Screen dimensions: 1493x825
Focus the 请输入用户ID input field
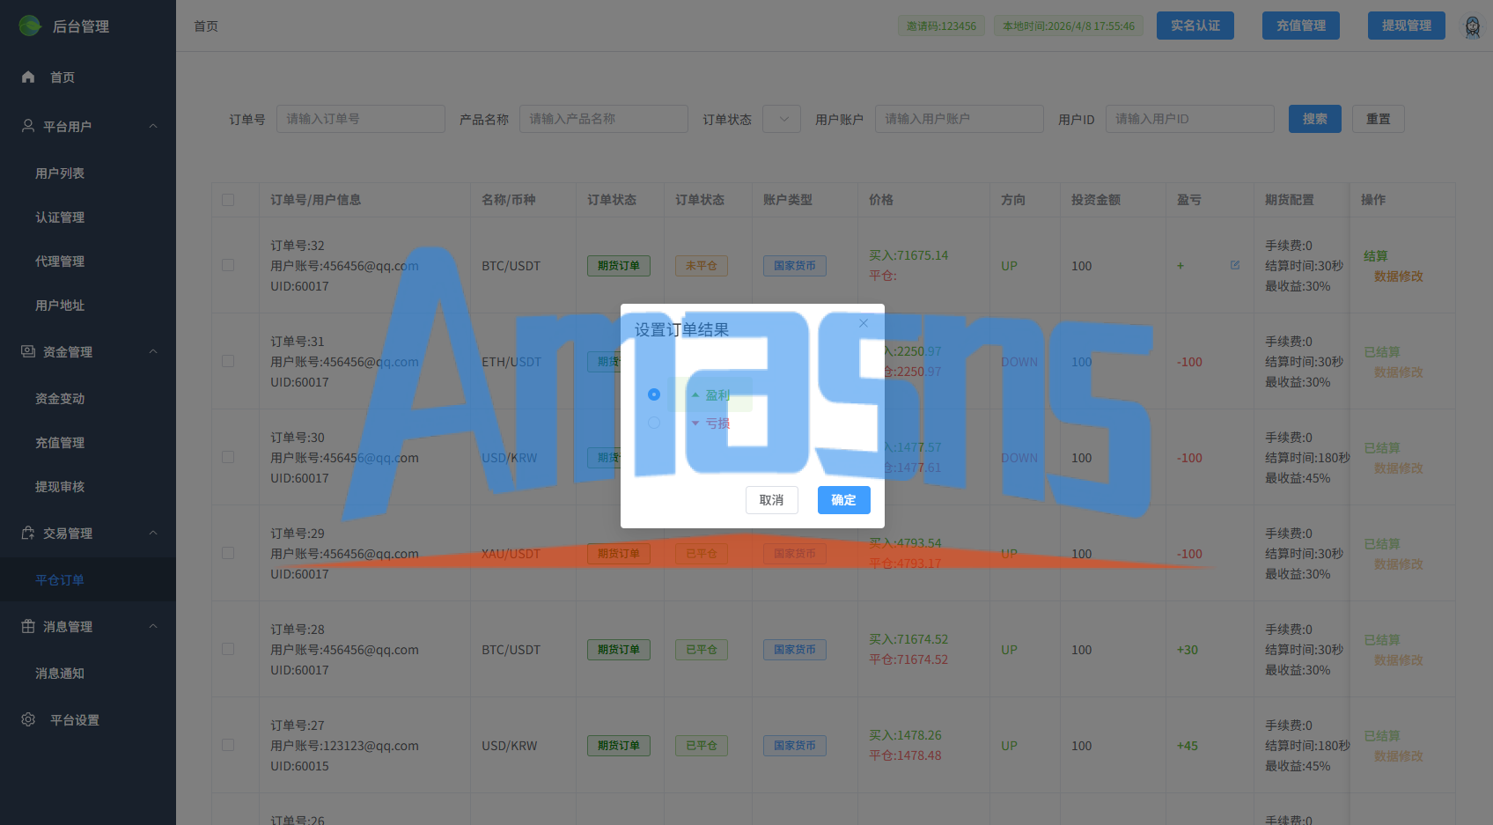1190,119
